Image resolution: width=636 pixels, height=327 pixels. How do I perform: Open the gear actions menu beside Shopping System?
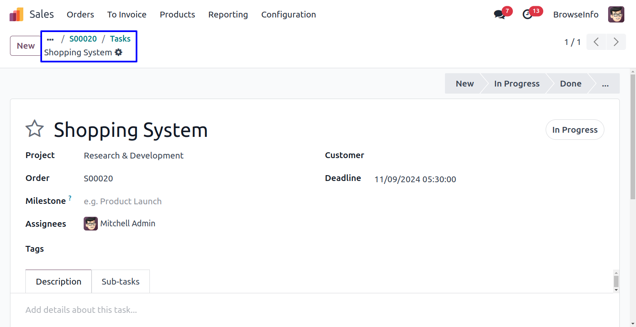coord(119,52)
